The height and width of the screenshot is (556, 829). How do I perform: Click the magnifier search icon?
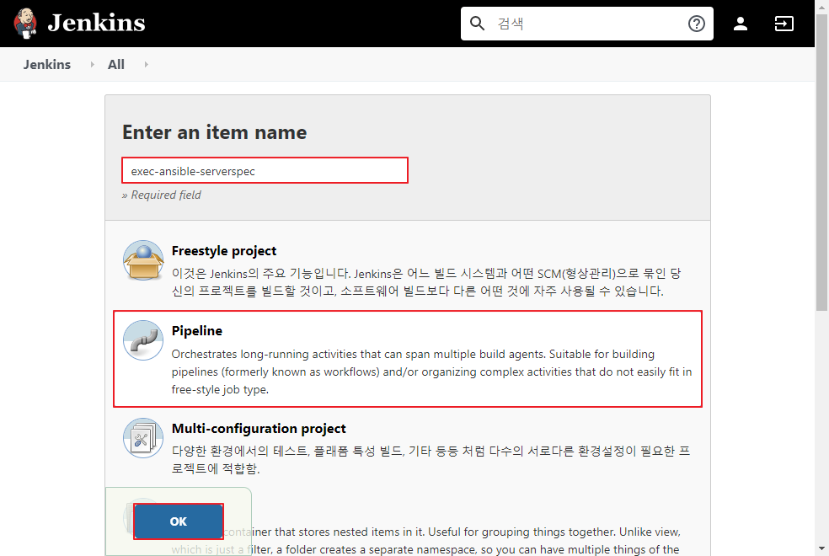pyautogui.click(x=477, y=24)
